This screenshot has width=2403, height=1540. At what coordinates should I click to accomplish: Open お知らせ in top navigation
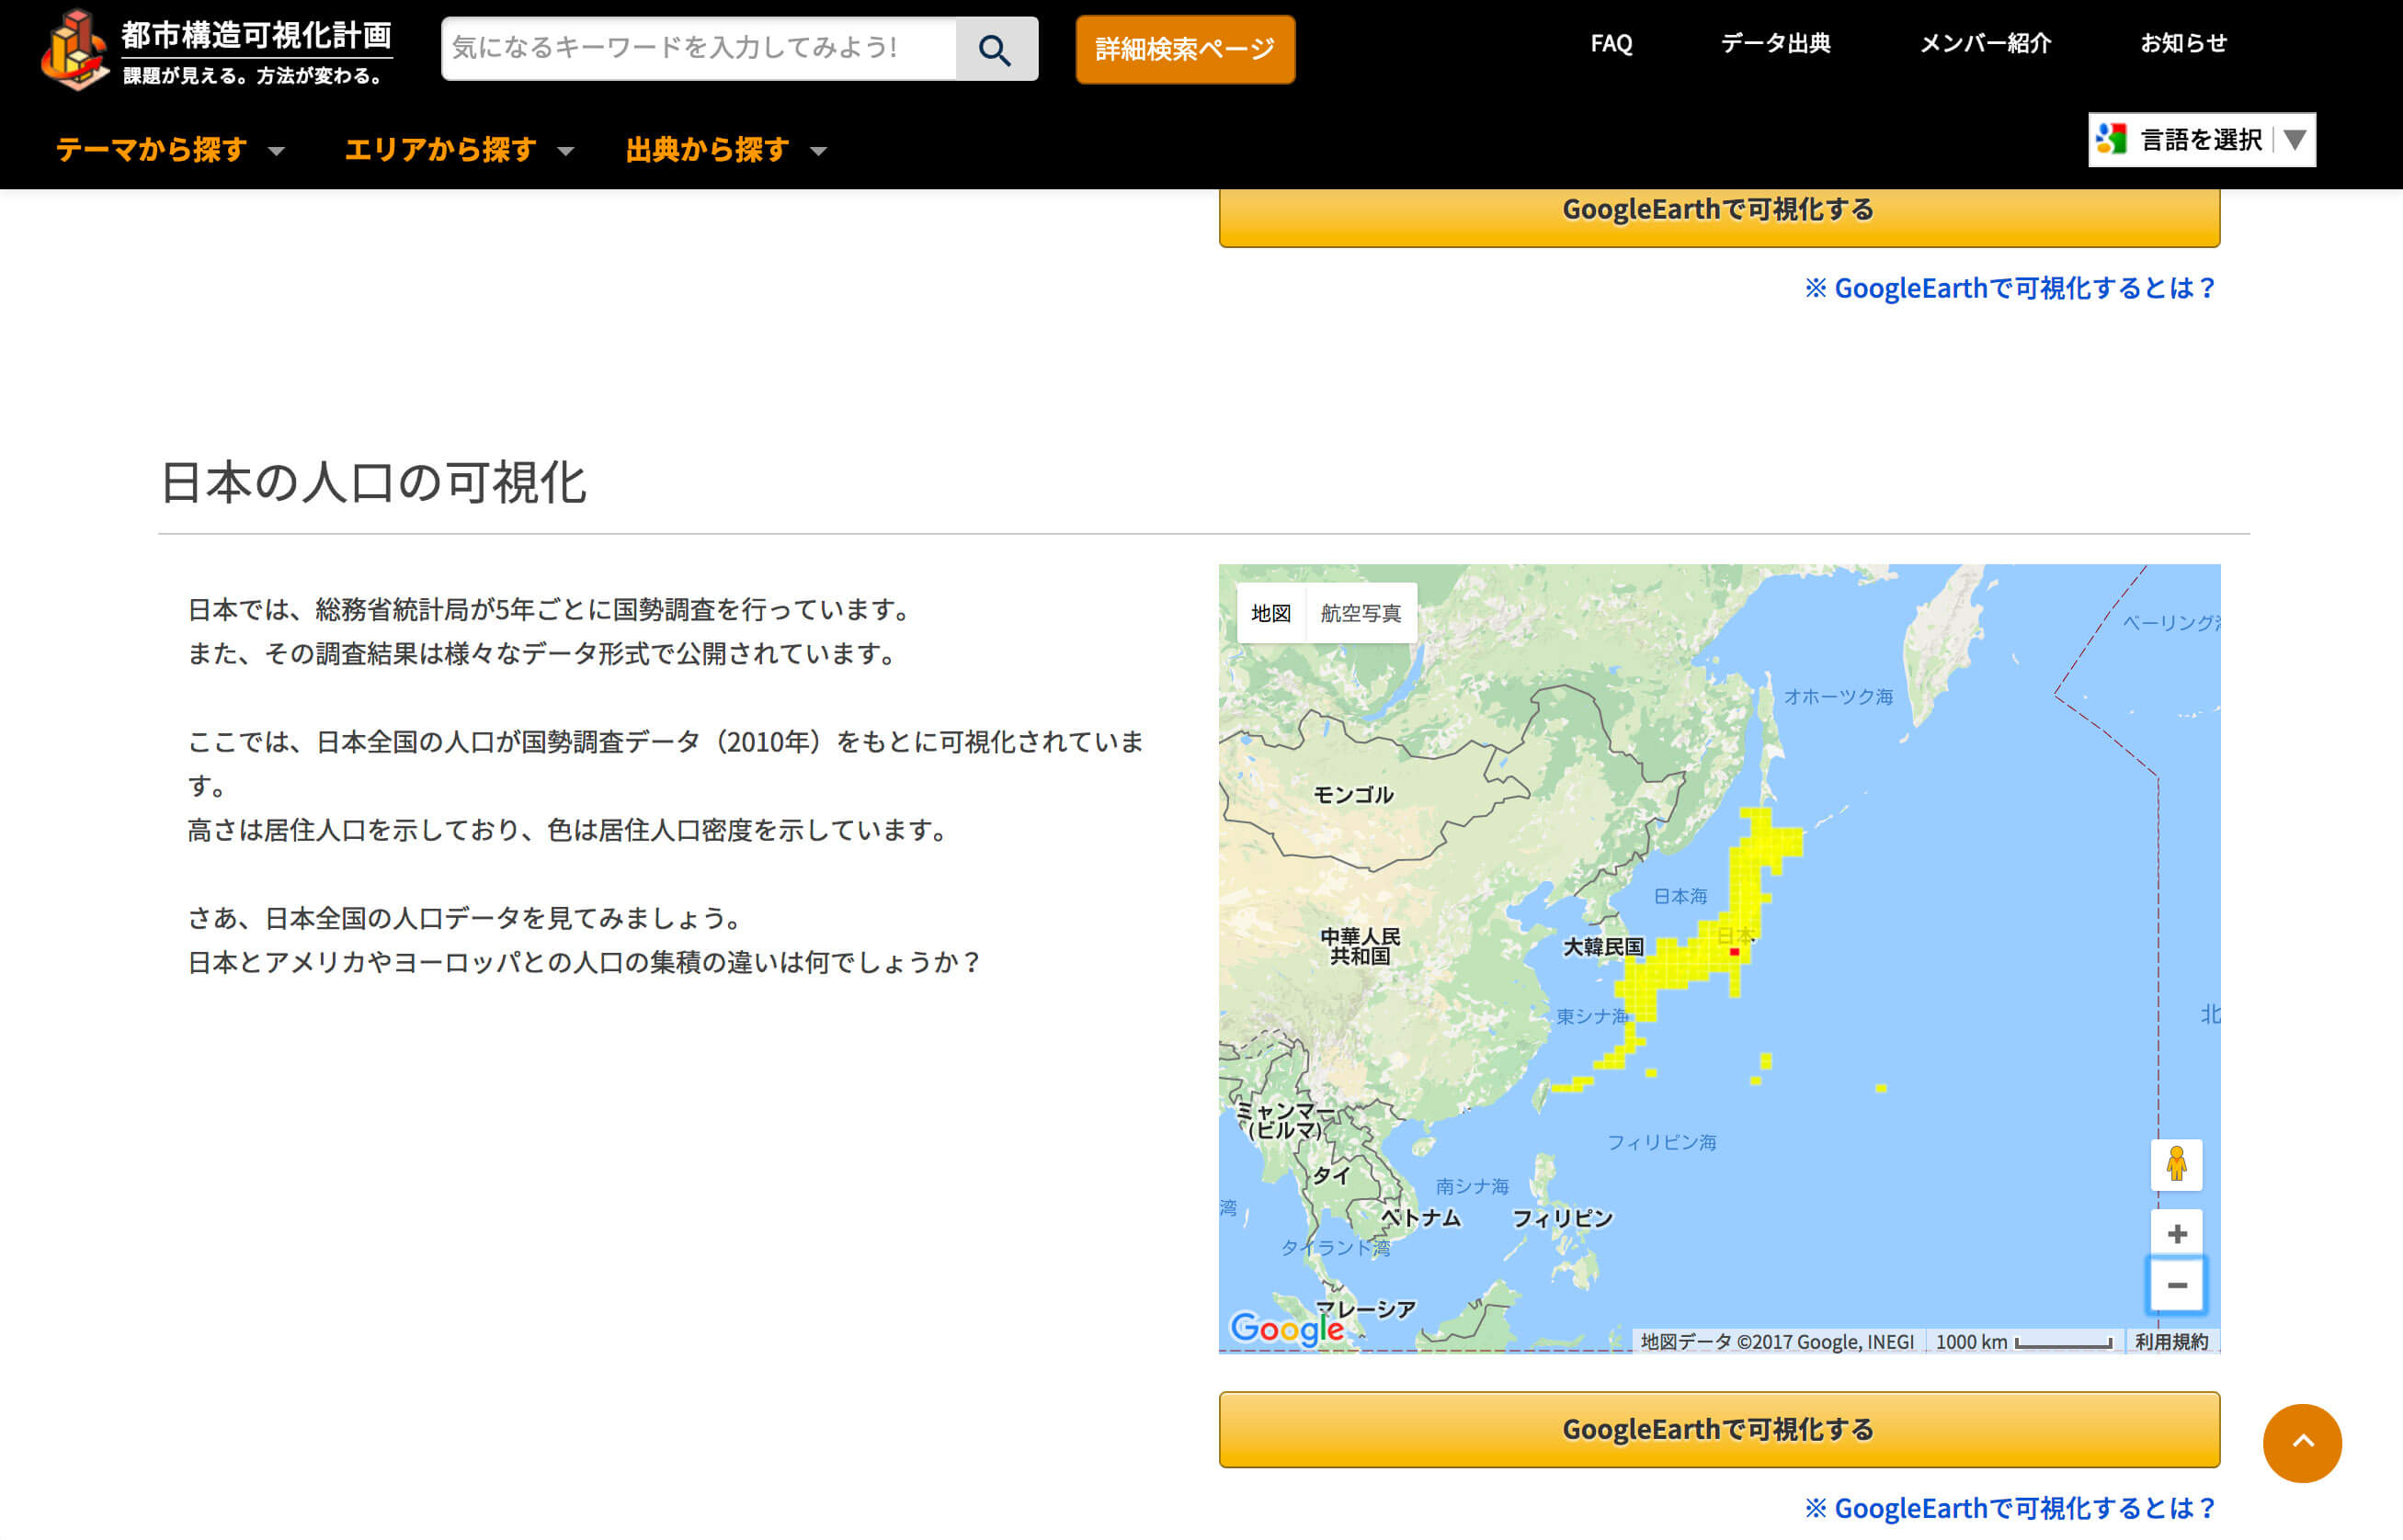point(2183,43)
